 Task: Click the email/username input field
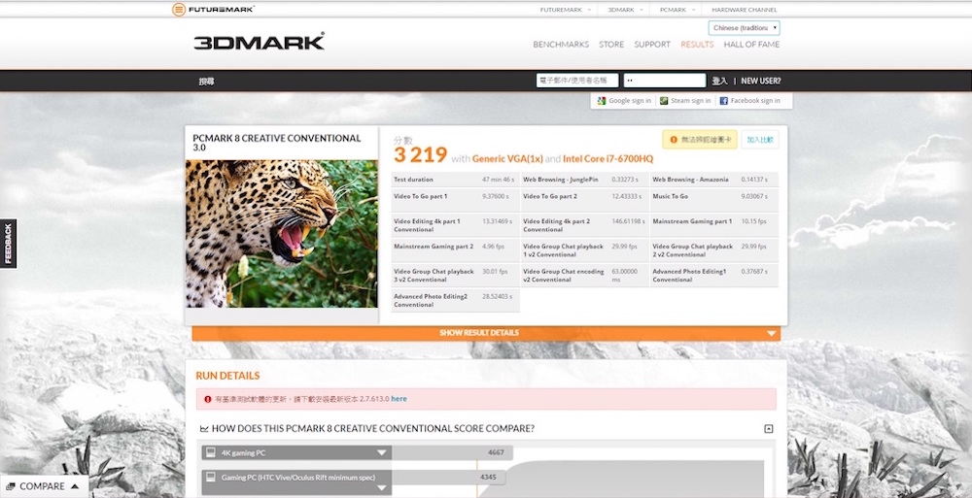(x=577, y=81)
